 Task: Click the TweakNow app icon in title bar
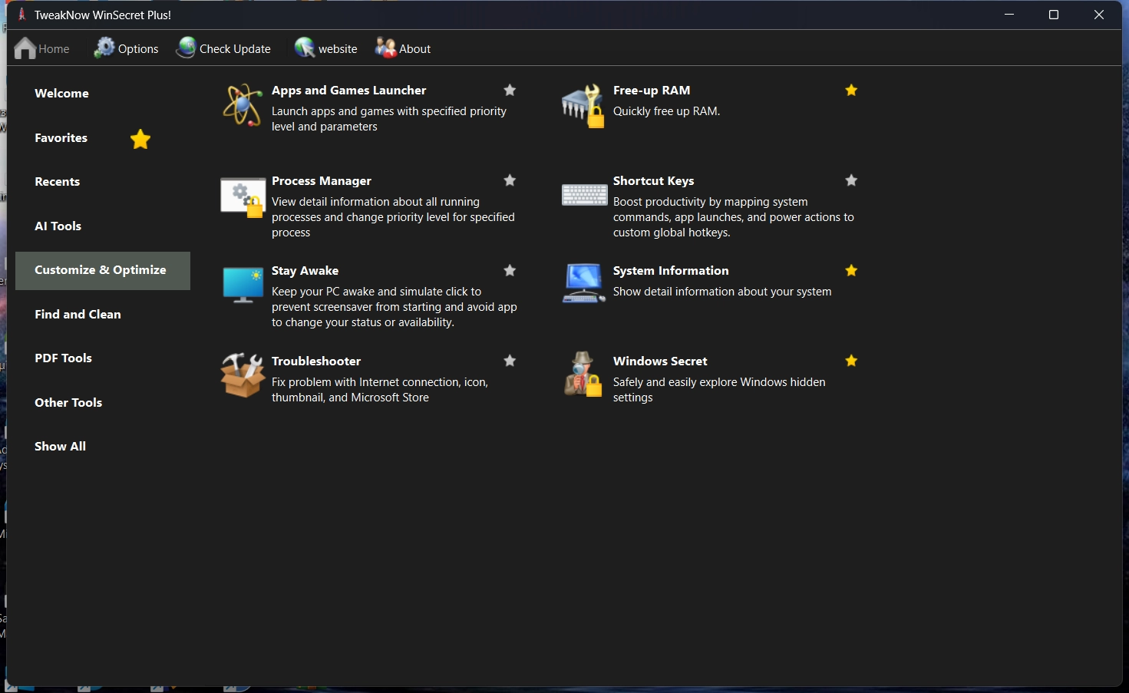click(x=21, y=15)
